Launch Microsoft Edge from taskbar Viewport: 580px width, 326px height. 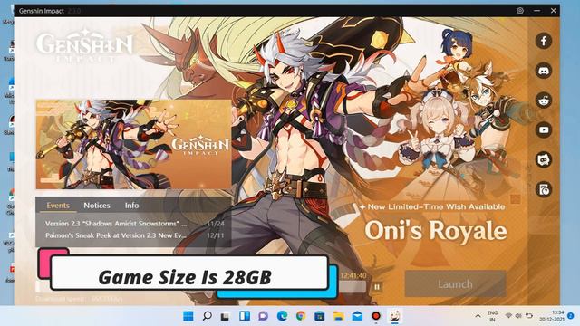point(282,316)
